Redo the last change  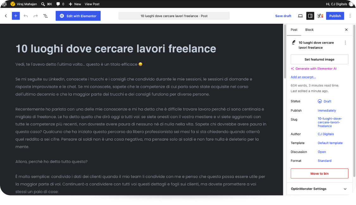tap(35, 16)
